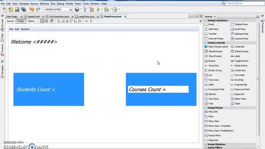Open the Debug menu
This screenshot has height=149, width=265.
click(x=60, y=4)
